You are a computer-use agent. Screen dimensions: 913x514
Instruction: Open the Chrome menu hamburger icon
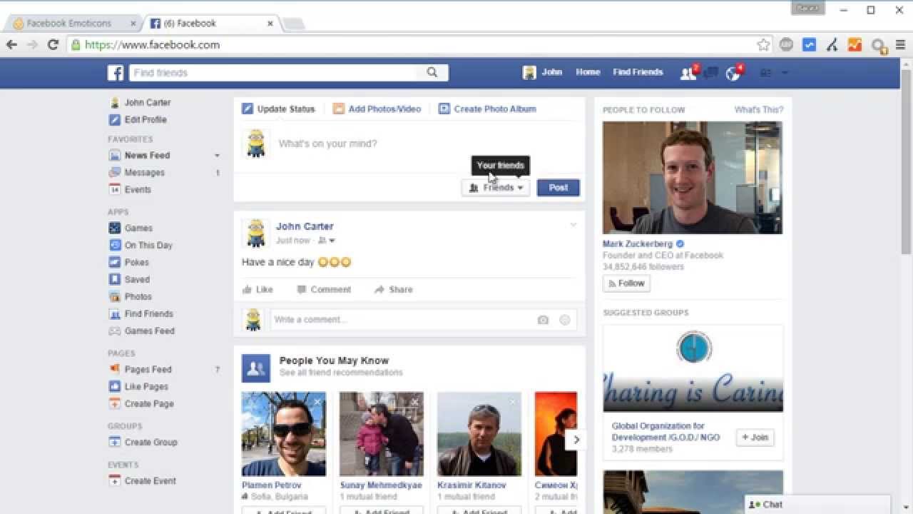pos(900,44)
